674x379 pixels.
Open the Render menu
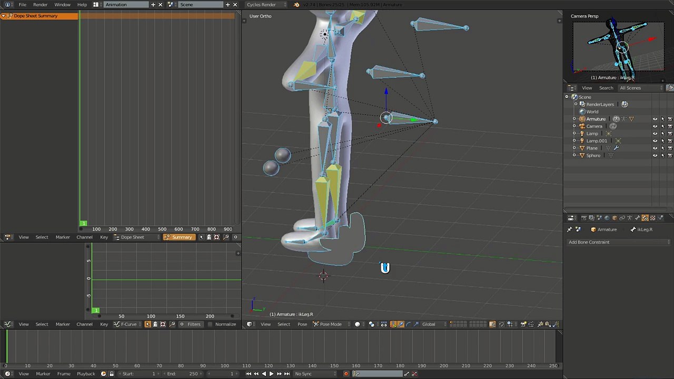[x=40, y=4]
